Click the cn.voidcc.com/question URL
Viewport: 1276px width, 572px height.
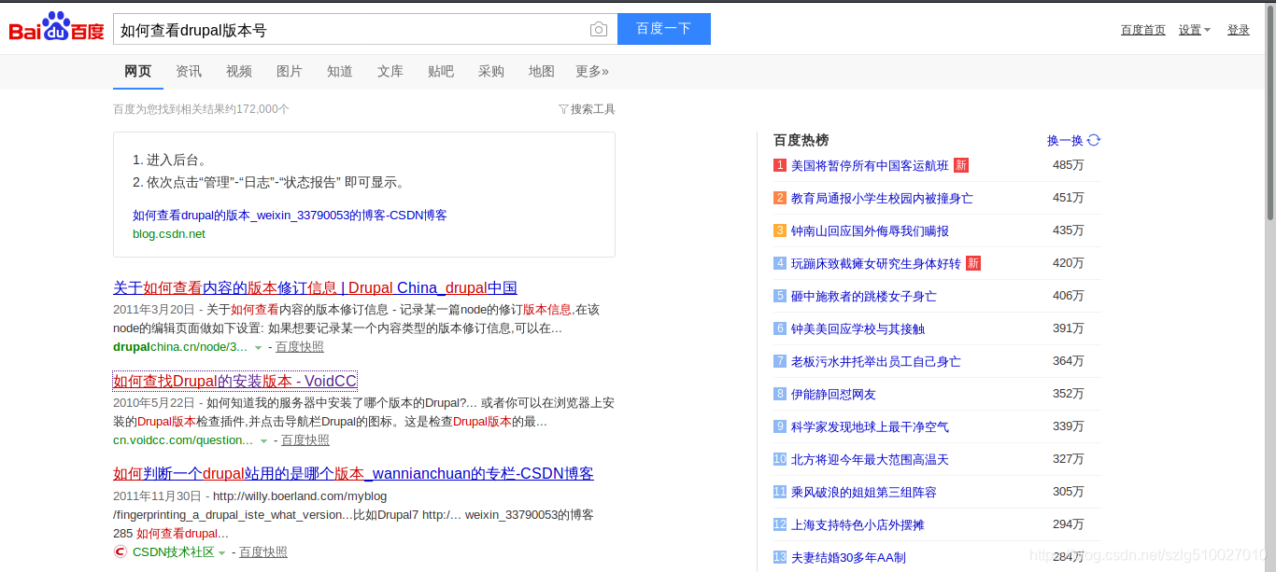point(183,440)
